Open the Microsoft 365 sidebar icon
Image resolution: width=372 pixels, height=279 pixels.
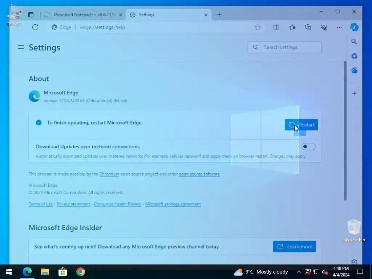354,56
